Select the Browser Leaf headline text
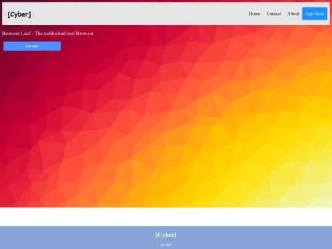This screenshot has height=249, width=332. pos(48,33)
